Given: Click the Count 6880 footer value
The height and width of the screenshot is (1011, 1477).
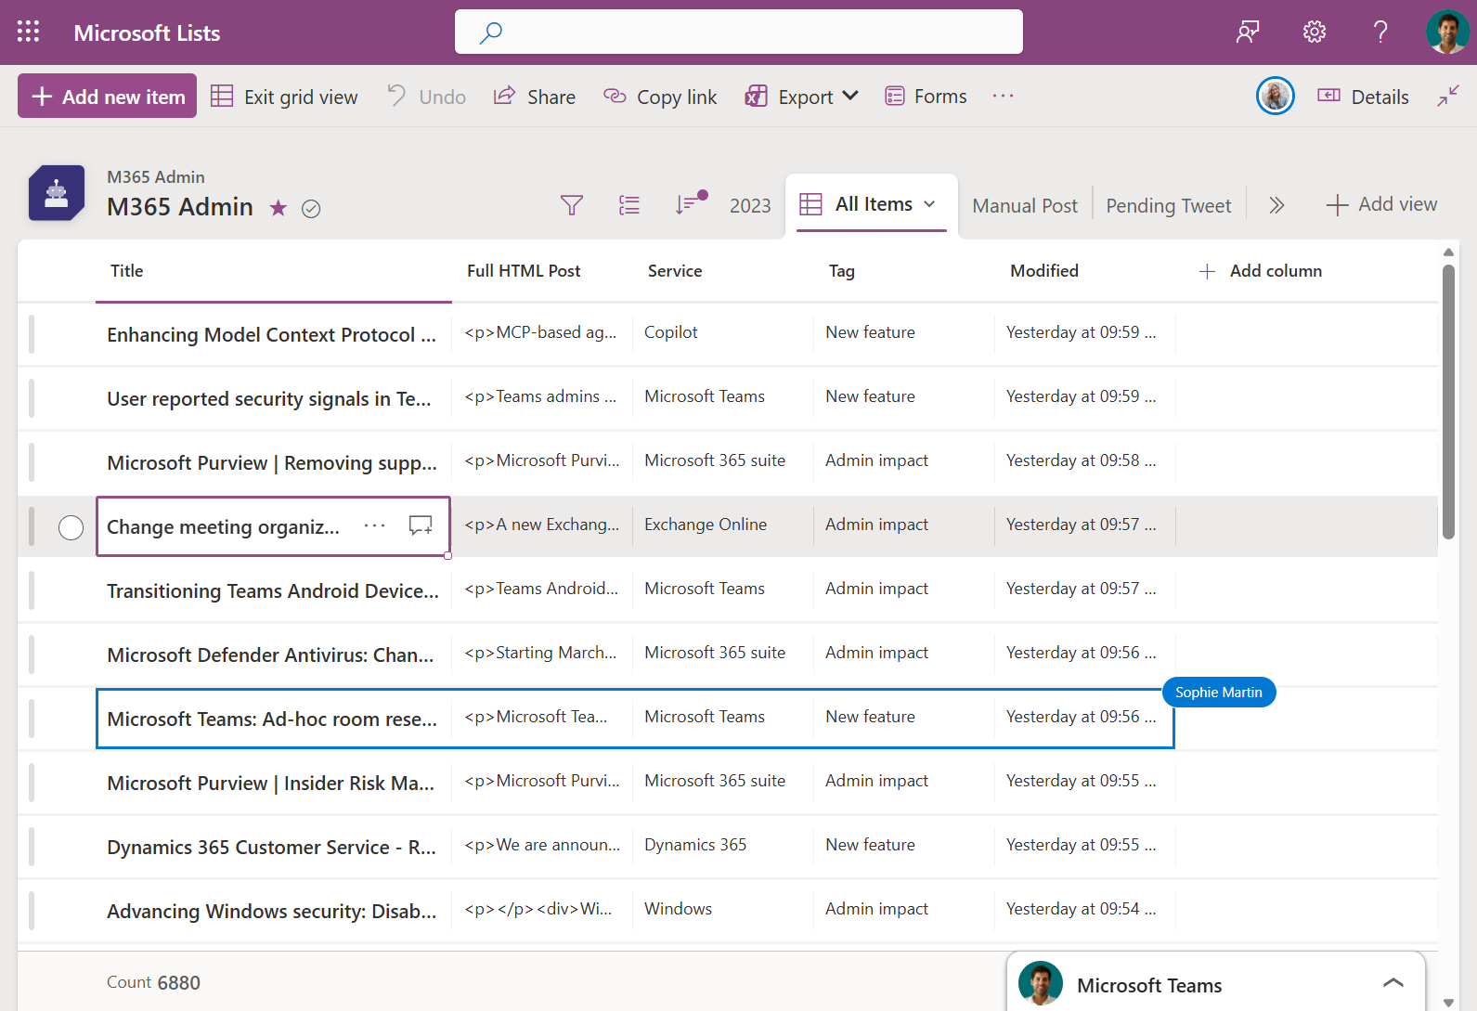Looking at the screenshot, I should point(153,982).
